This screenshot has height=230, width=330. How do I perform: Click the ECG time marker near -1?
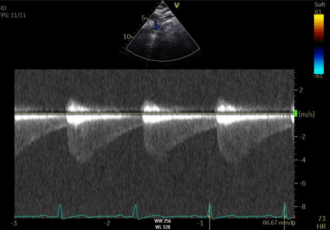coord(209,216)
